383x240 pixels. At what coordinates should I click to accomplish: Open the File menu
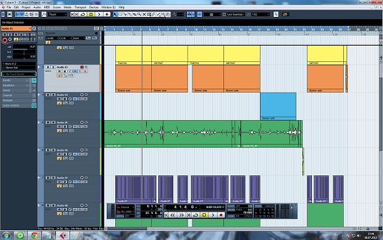tap(8, 7)
